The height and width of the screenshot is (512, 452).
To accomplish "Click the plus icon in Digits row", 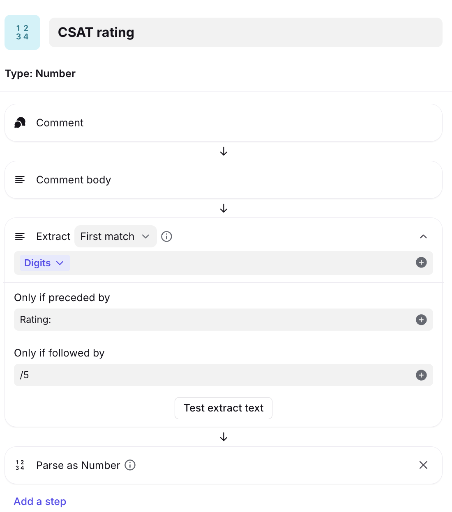I will point(421,263).
